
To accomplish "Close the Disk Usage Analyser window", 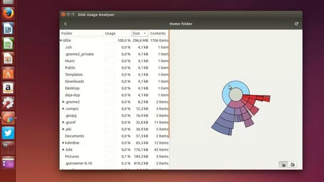I will tap(63, 15).
